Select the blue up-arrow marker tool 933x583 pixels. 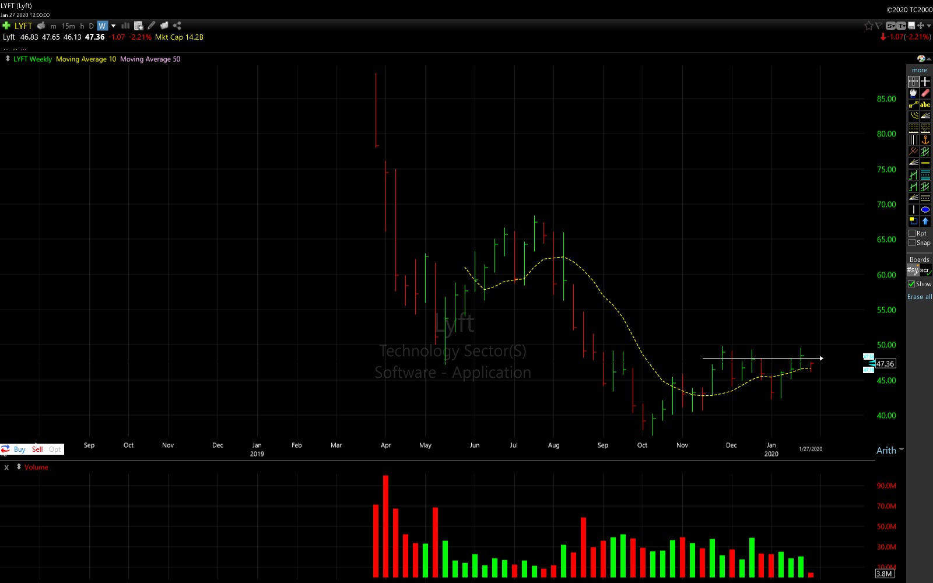pyautogui.click(x=925, y=221)
